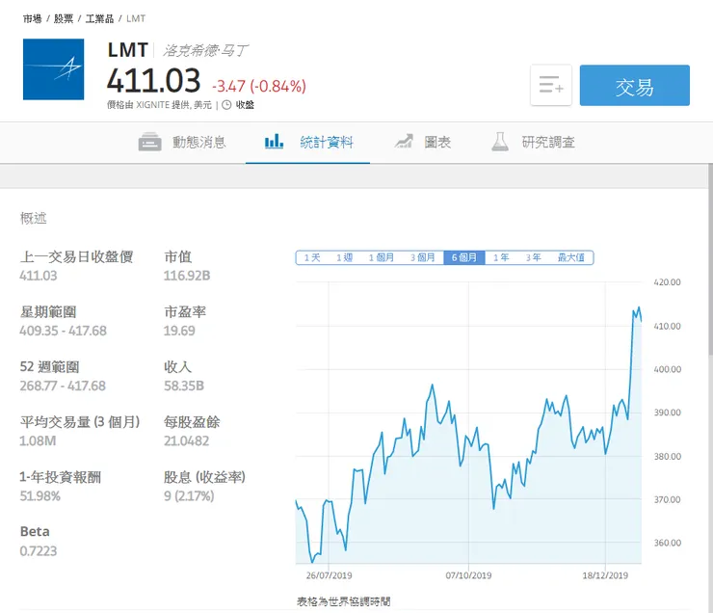
Task: Click the 概述 overview heading
Action: pos(33,218)
